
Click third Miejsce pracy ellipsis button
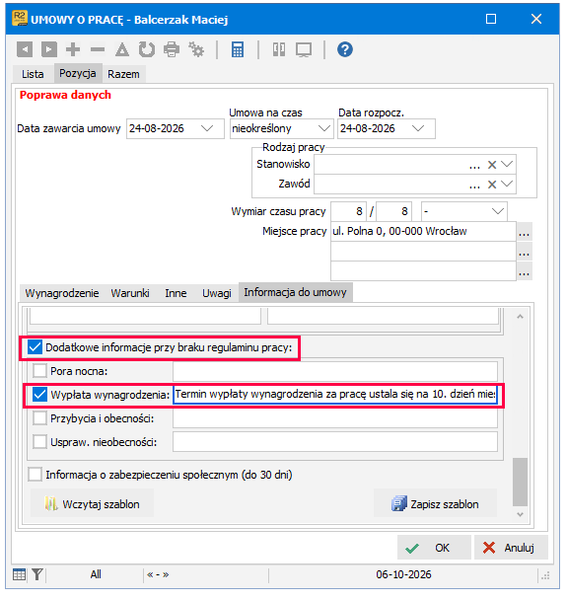coord(525,271)
